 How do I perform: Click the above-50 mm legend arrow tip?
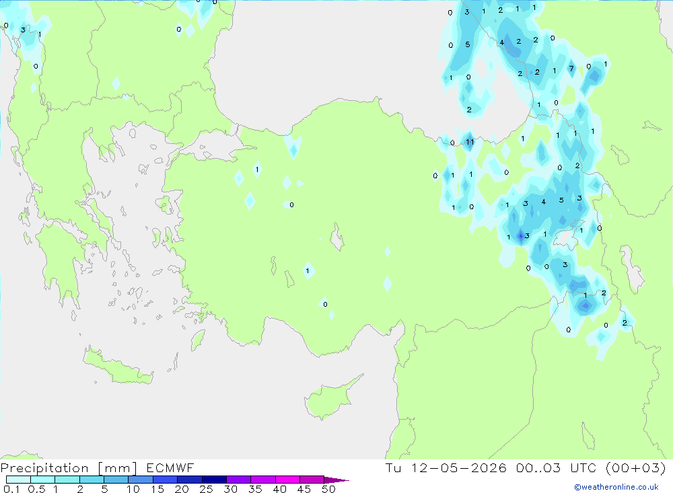click(336, 480)
